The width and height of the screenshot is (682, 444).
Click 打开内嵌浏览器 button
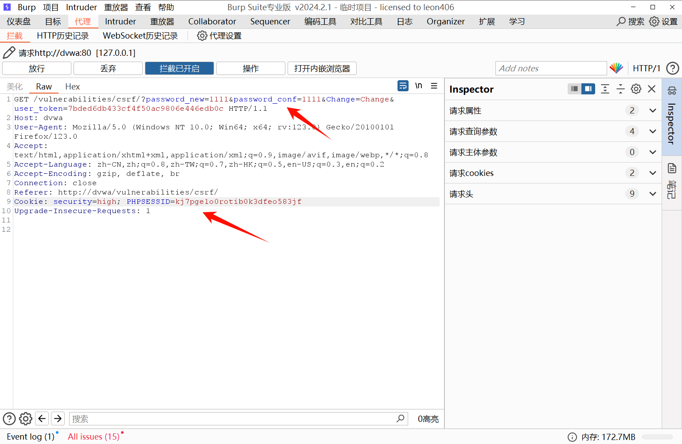click(x=322, y=68)
